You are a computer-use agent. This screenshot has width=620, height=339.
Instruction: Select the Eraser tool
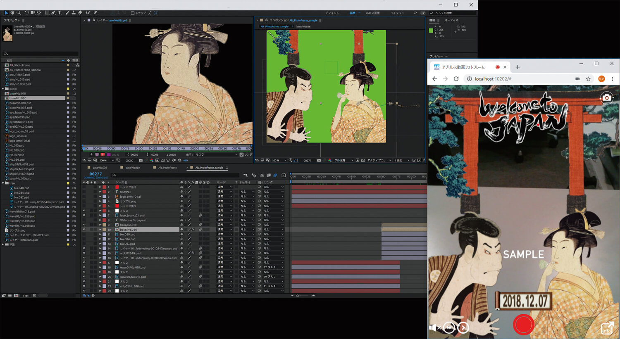80,13
